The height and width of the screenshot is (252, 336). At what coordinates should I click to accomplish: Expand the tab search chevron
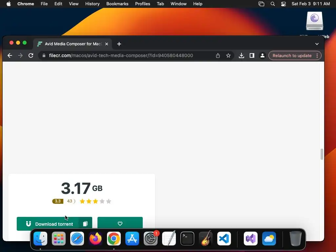tap(317, 44)
